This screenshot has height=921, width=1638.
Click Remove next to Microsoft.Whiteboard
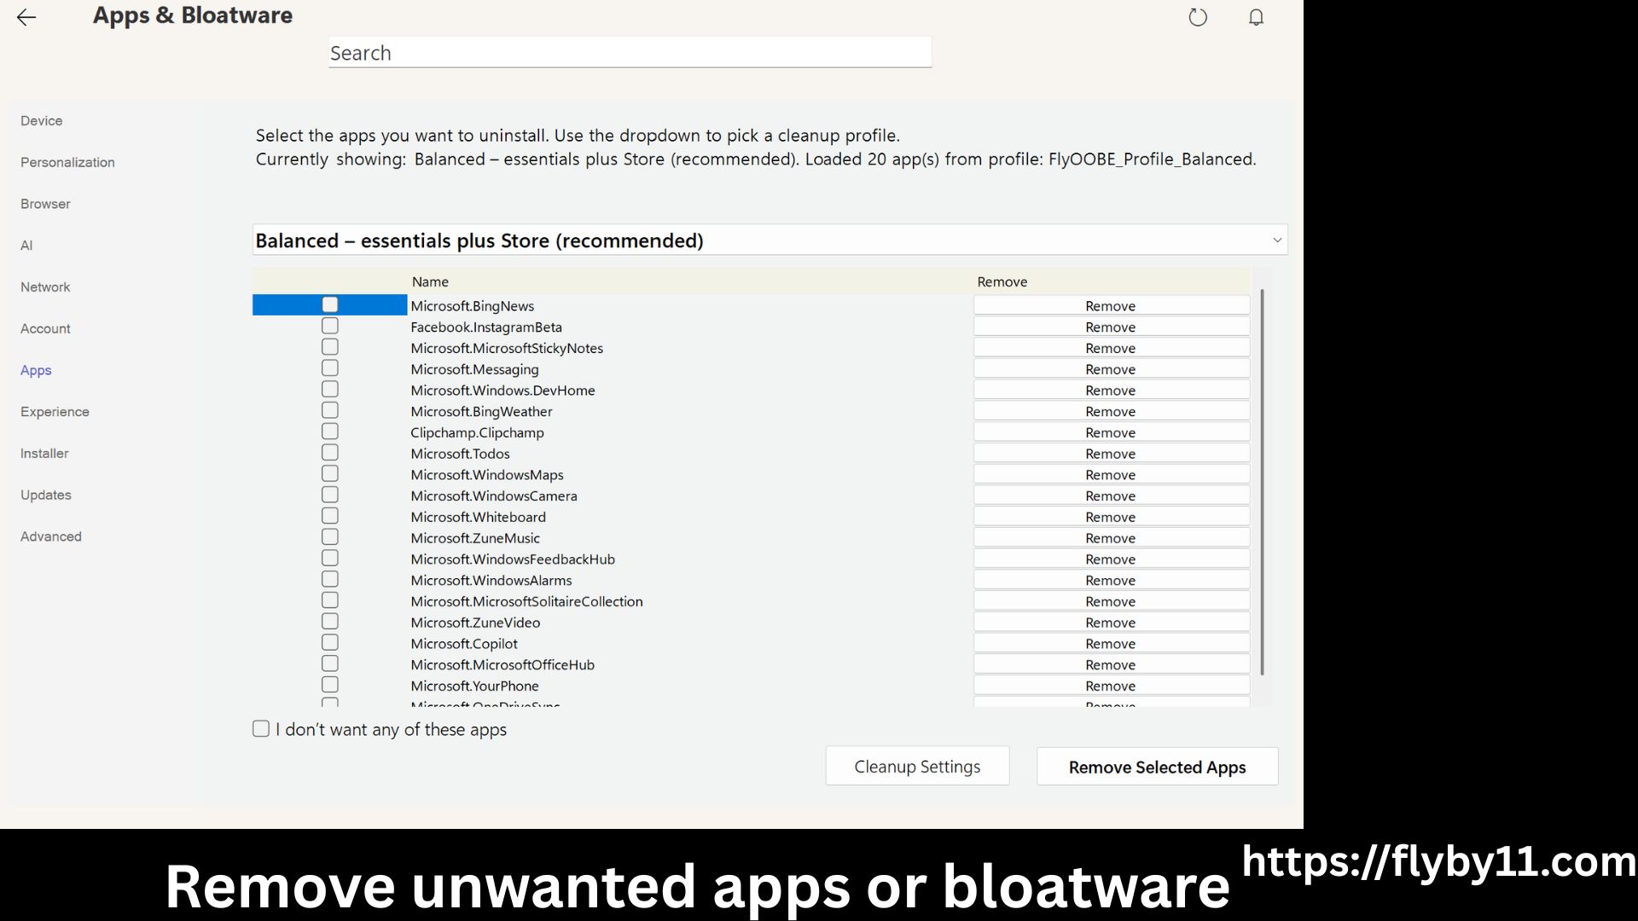click(x=1111, y=516)
